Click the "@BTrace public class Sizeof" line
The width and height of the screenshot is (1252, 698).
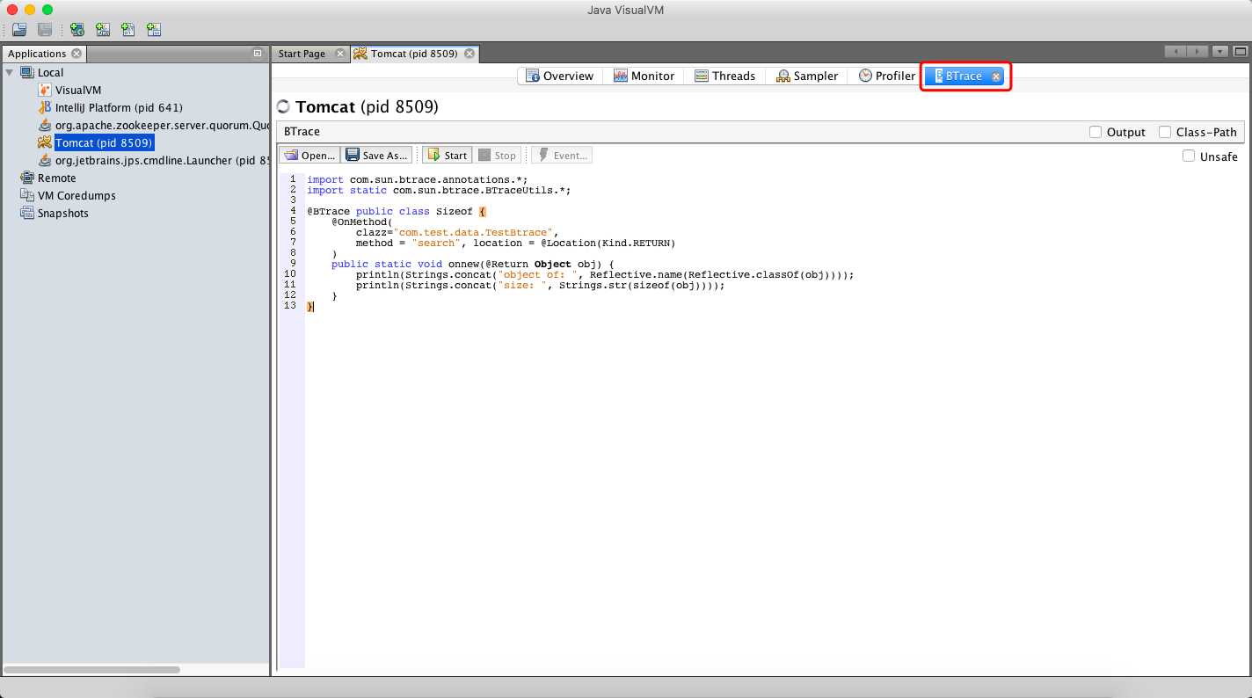[x=397, y=211]
